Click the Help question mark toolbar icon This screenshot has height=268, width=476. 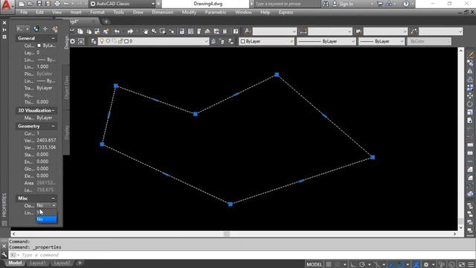(x=236, y=31)
